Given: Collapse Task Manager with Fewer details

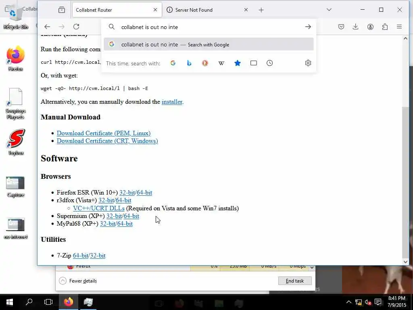Looking at the screenshot, I should 78,281.
